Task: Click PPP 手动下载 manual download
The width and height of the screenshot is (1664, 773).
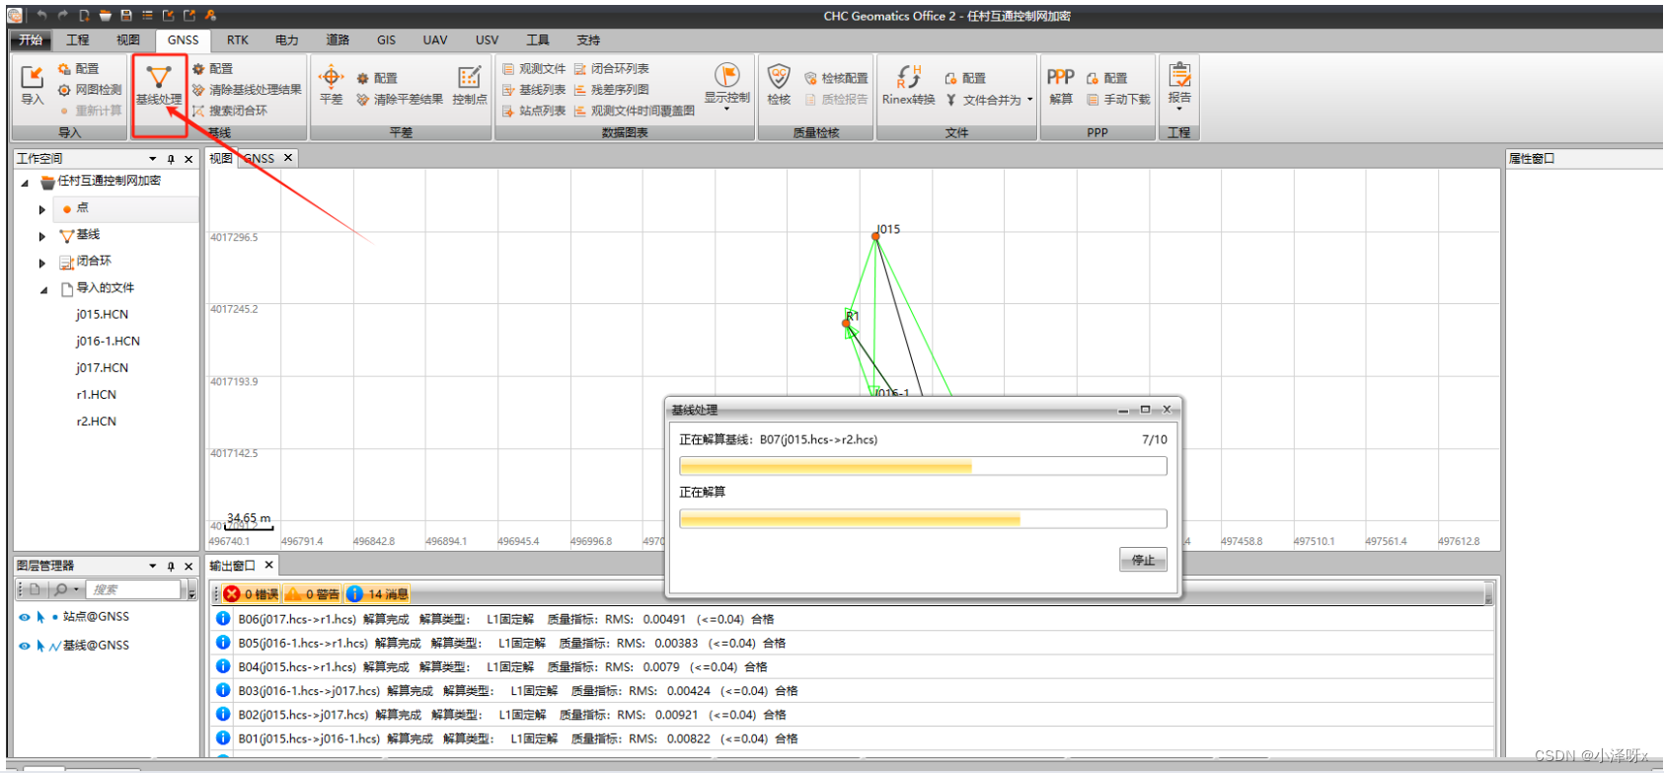Action: click(x=1118, y=100)
